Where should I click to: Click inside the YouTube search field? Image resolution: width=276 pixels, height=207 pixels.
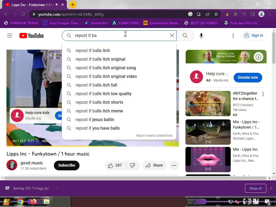120,36
